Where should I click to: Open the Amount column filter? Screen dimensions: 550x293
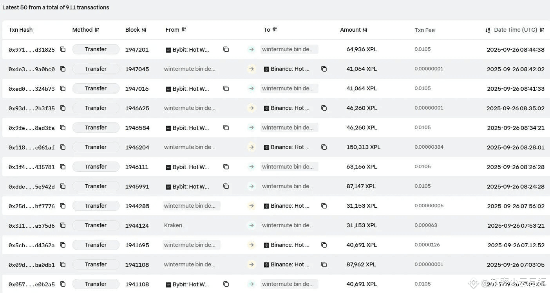click(x=365, y=30)
